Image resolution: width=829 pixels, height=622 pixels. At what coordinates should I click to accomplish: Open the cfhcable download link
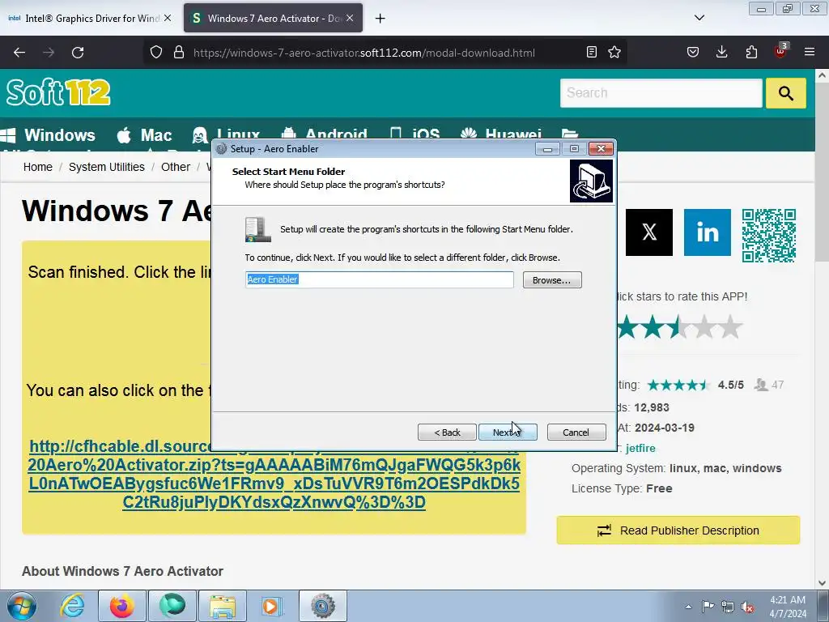[274, 474]
